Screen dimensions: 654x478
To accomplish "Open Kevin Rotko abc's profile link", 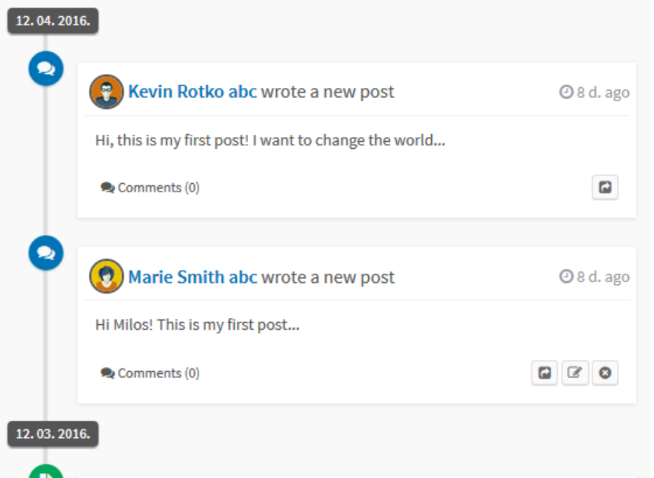I will click(192, 92).
